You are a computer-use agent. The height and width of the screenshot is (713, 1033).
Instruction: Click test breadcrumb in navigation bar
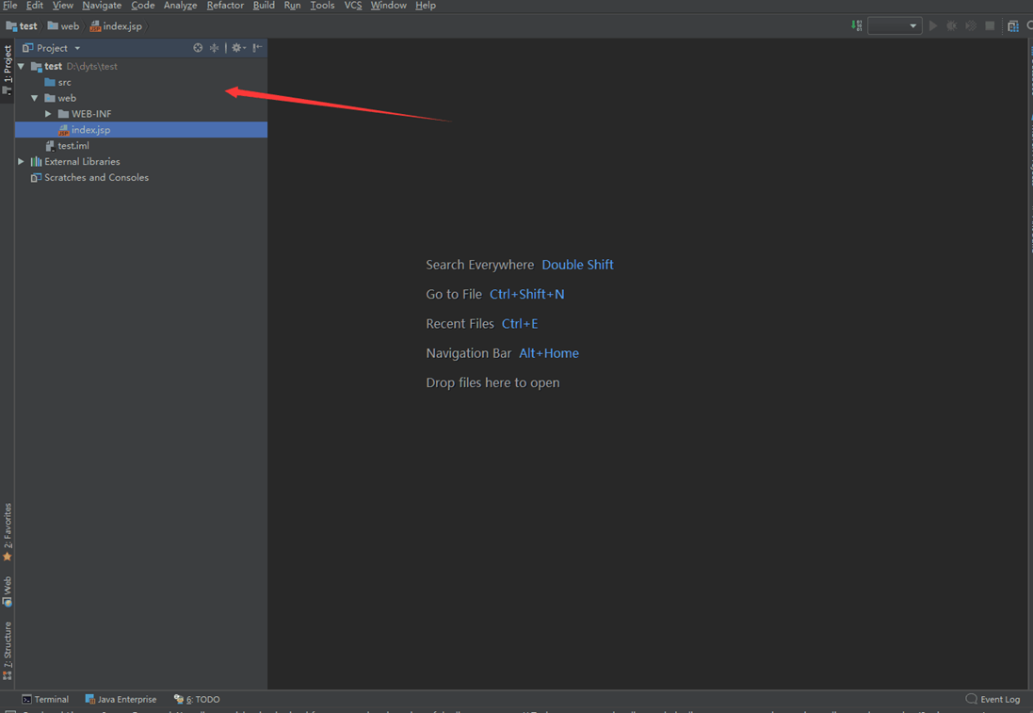coord(22,26)
